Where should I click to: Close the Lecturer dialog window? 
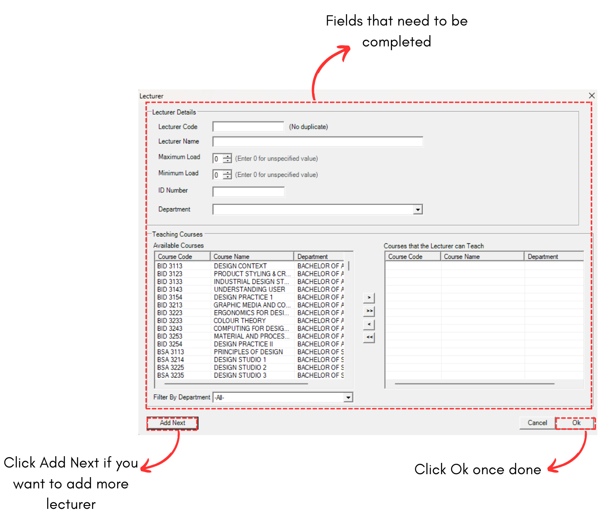tap(591, 96)
